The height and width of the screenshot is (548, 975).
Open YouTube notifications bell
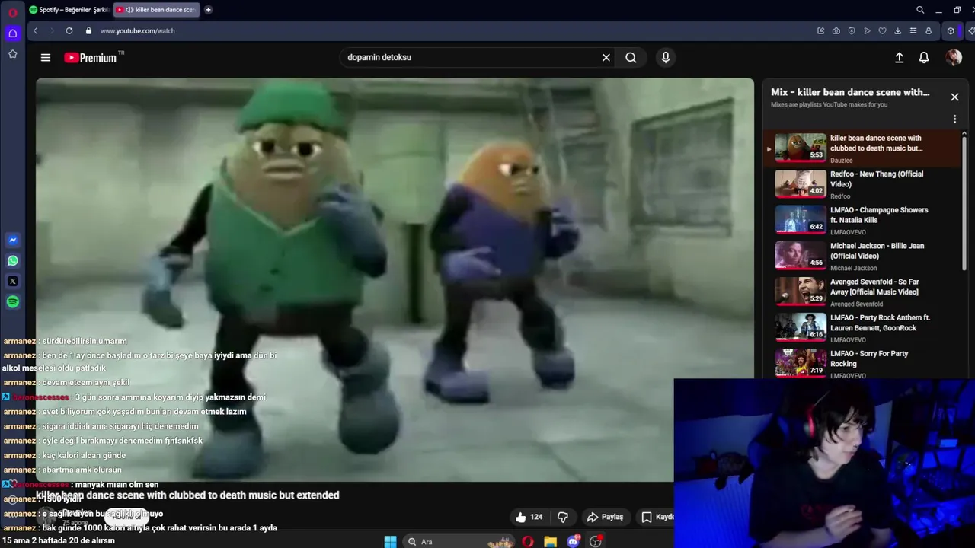(x=924, y=58)
